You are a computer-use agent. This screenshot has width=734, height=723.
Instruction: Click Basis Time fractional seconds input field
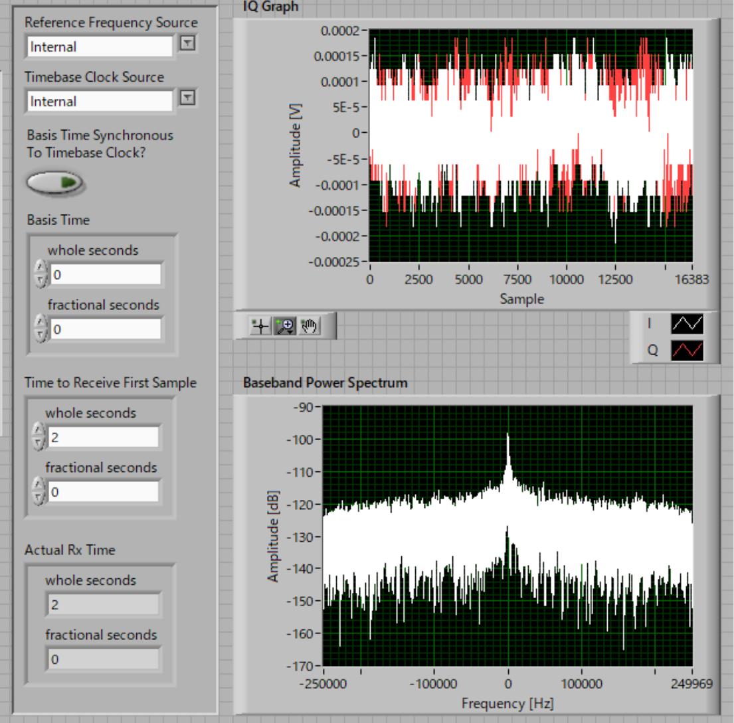click(106, 329)
